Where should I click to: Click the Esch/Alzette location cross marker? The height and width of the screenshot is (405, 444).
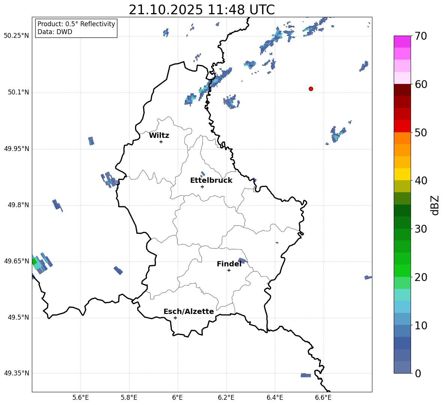175,318
